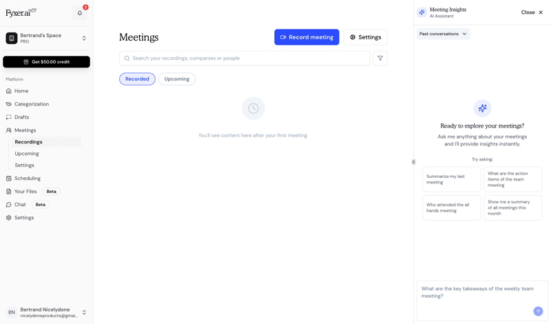Choose 'What are the action items' suggestion

click(512, 179)
